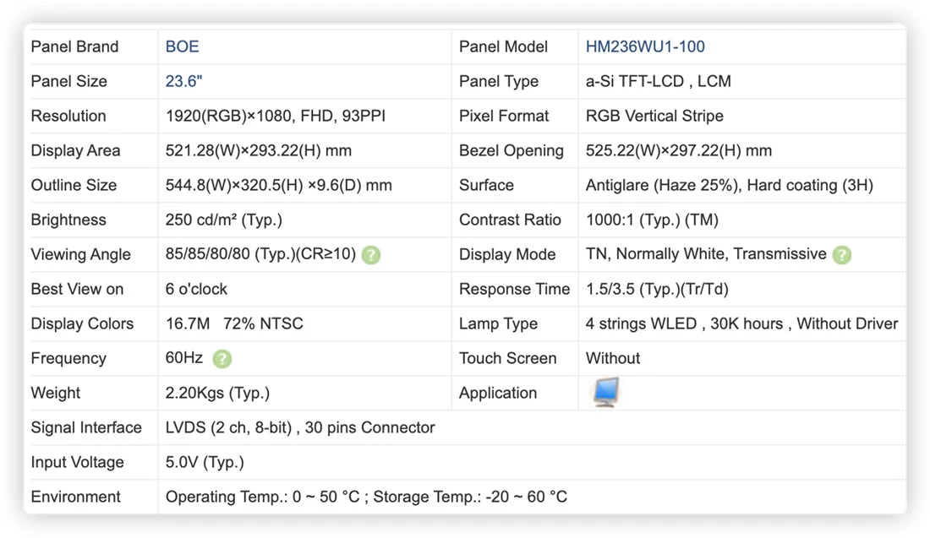930x538 pixels.
Task: Click the display area value 521.28(W)×293.22(H) mm
Action: tap(258, 150)
